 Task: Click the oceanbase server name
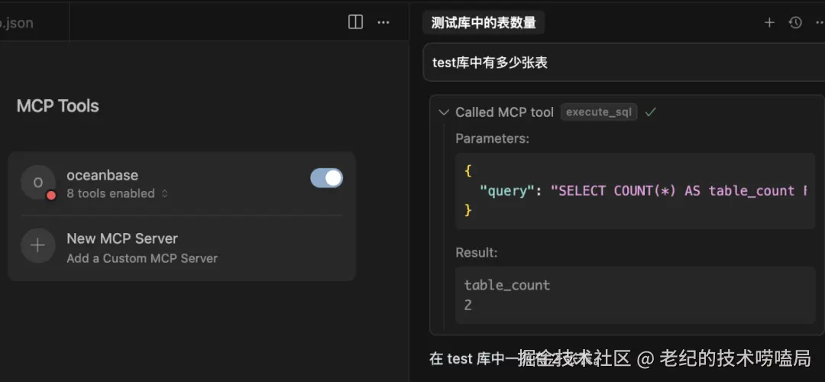[102, 175]
